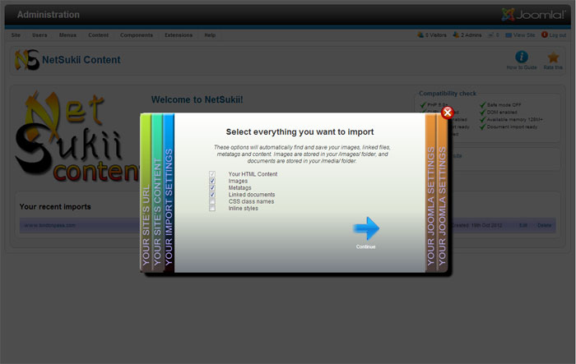Click the recent import site URL row

[x=50, y=225]
